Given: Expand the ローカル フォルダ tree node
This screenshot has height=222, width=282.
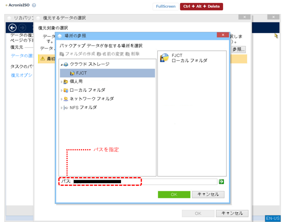Looking at the screenshot, I should (x=61, y=91).
